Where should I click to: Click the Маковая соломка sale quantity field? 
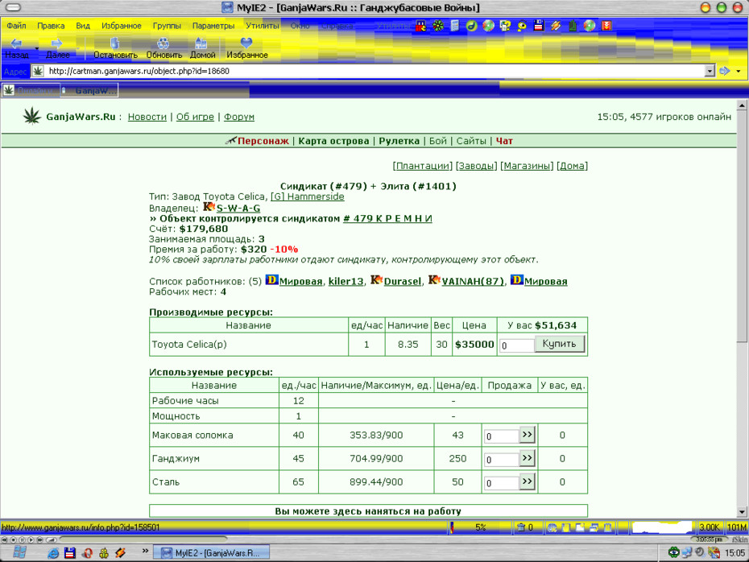(502, 436)
